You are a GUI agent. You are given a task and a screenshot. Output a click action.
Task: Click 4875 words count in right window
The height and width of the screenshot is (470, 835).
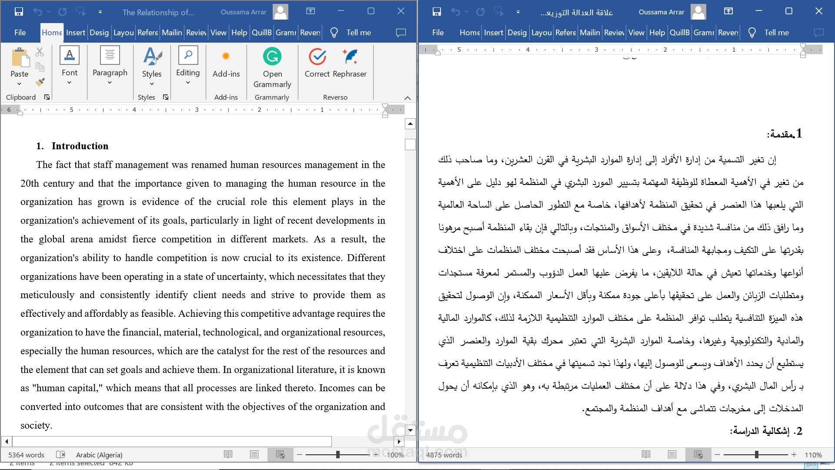(444, 455)
